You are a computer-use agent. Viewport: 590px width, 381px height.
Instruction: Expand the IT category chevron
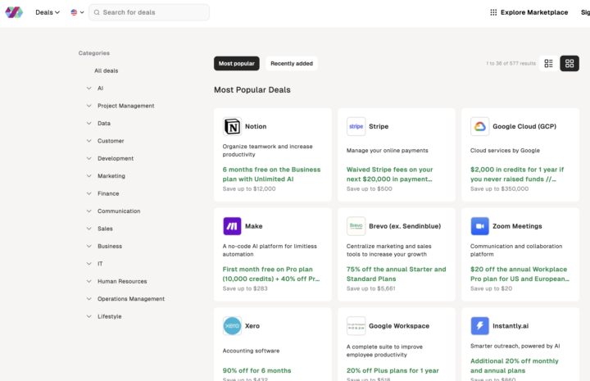point(88,264)
